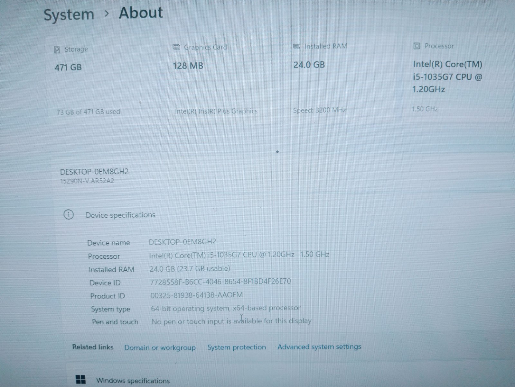Viewport: 515px width, 387px height.
Task: Click Intel(R) Iris(R) Plus Graphics text
Action: 216,111
